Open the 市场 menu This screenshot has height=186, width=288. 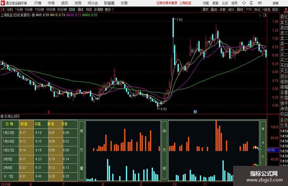[51, 3]
